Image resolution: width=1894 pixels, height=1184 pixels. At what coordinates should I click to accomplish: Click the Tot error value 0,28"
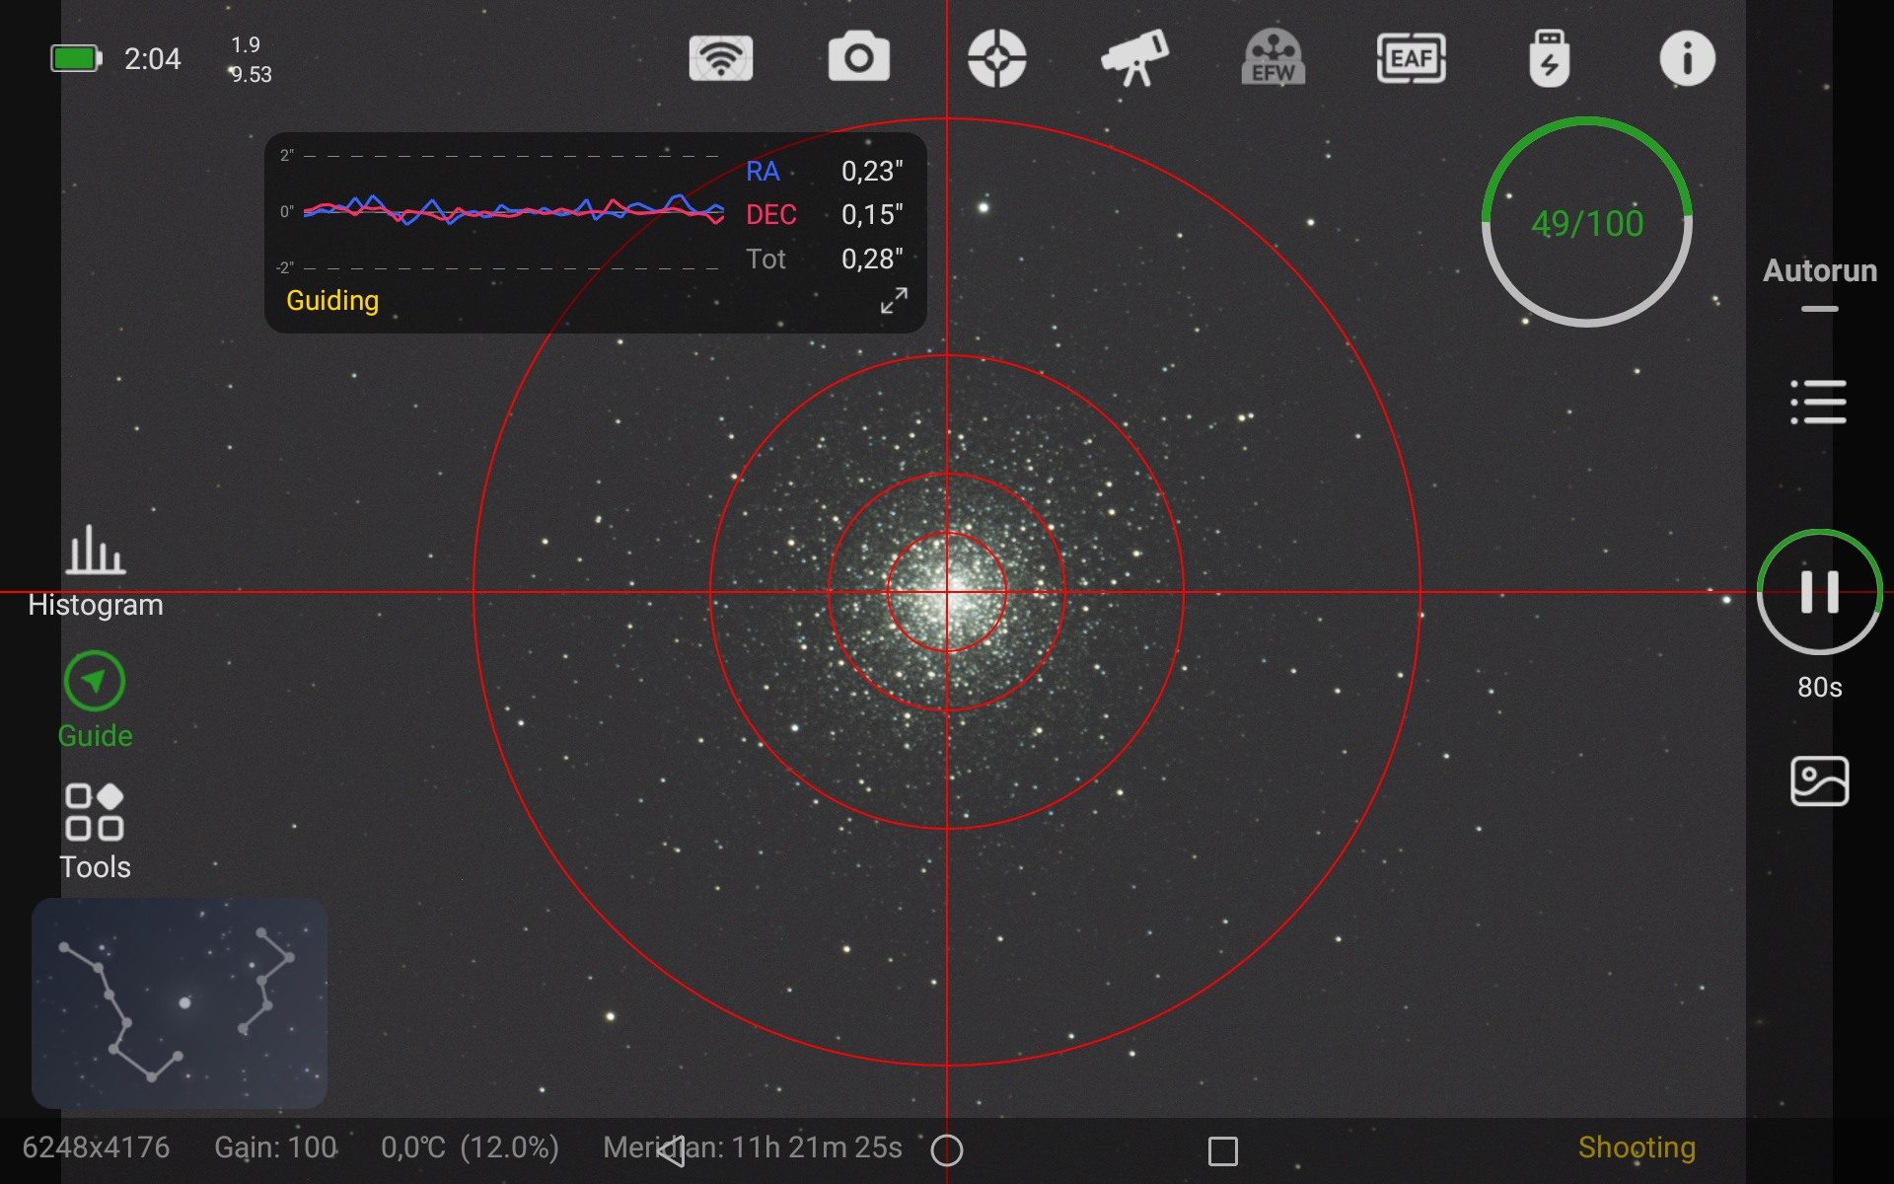coord(872,259)
